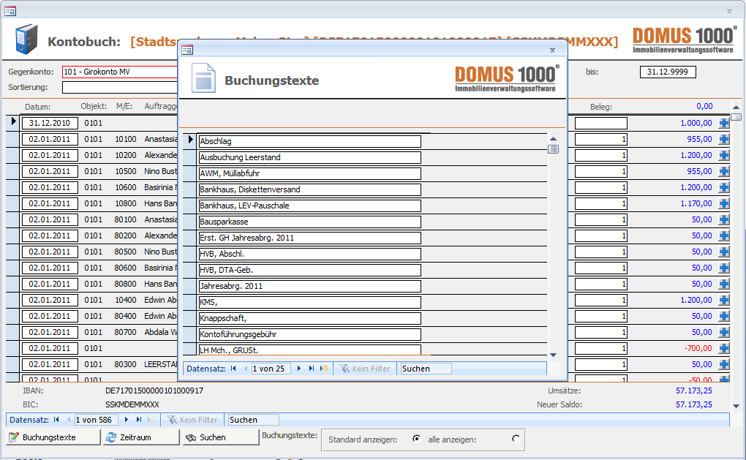
Task: Select the 'Standard anzeigen' radio button
Action: (x=416, y=439)
